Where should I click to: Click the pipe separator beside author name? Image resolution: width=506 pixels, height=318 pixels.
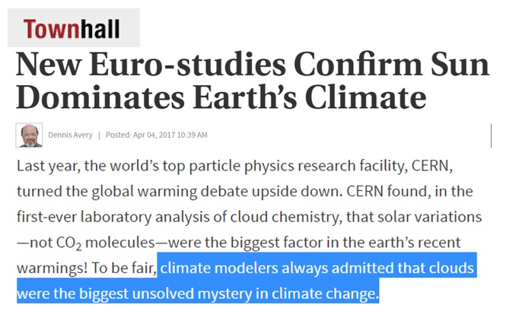99,135
